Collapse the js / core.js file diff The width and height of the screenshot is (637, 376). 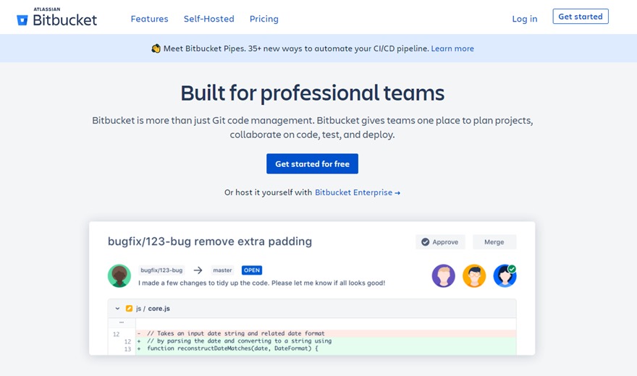pyautogui.click(x=117, y=308)
